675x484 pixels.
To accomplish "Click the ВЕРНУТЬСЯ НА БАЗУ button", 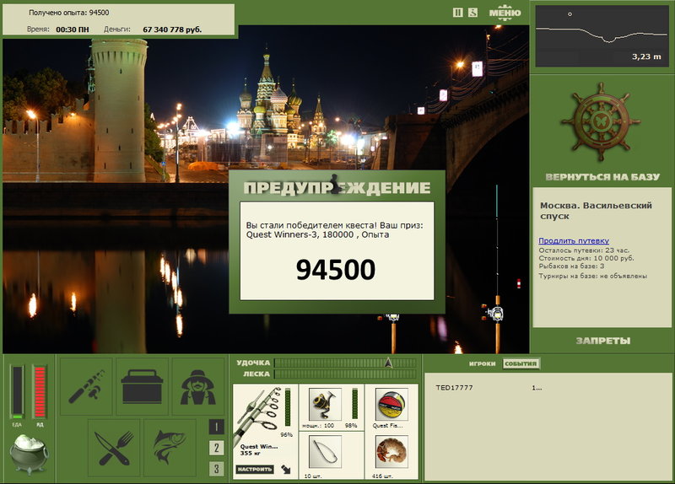I will click(x=602, y=177).
